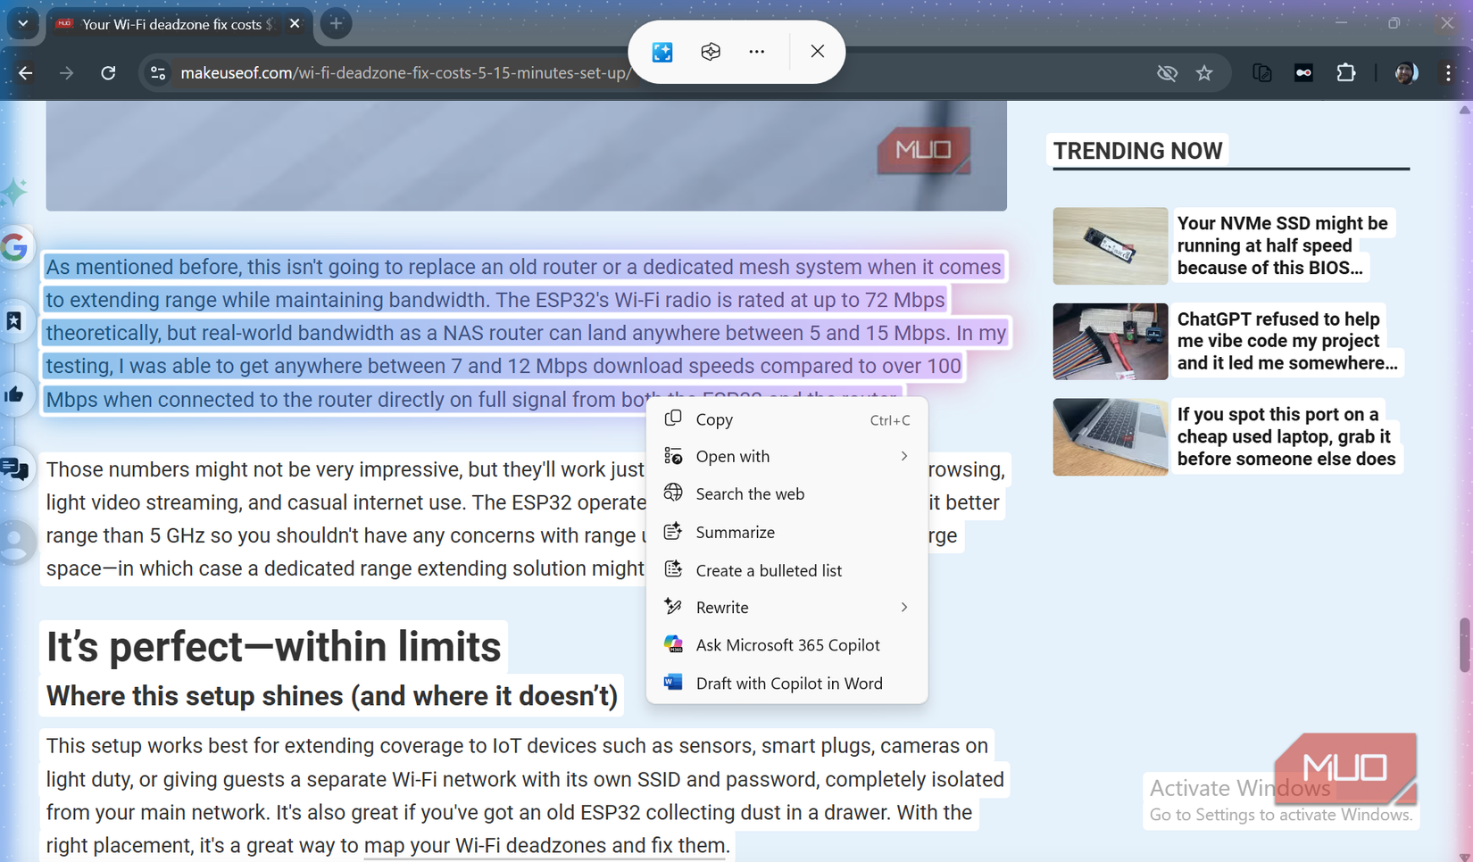Reload the current page

(x=108, y=73)
